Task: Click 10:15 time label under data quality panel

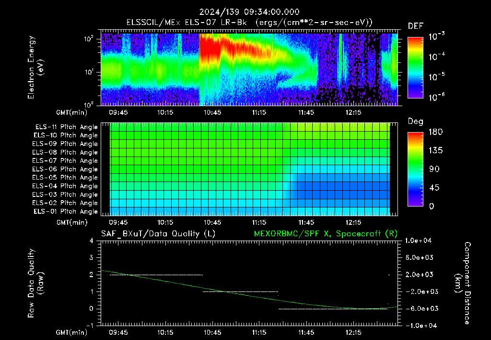Action: tap(165, 332)
